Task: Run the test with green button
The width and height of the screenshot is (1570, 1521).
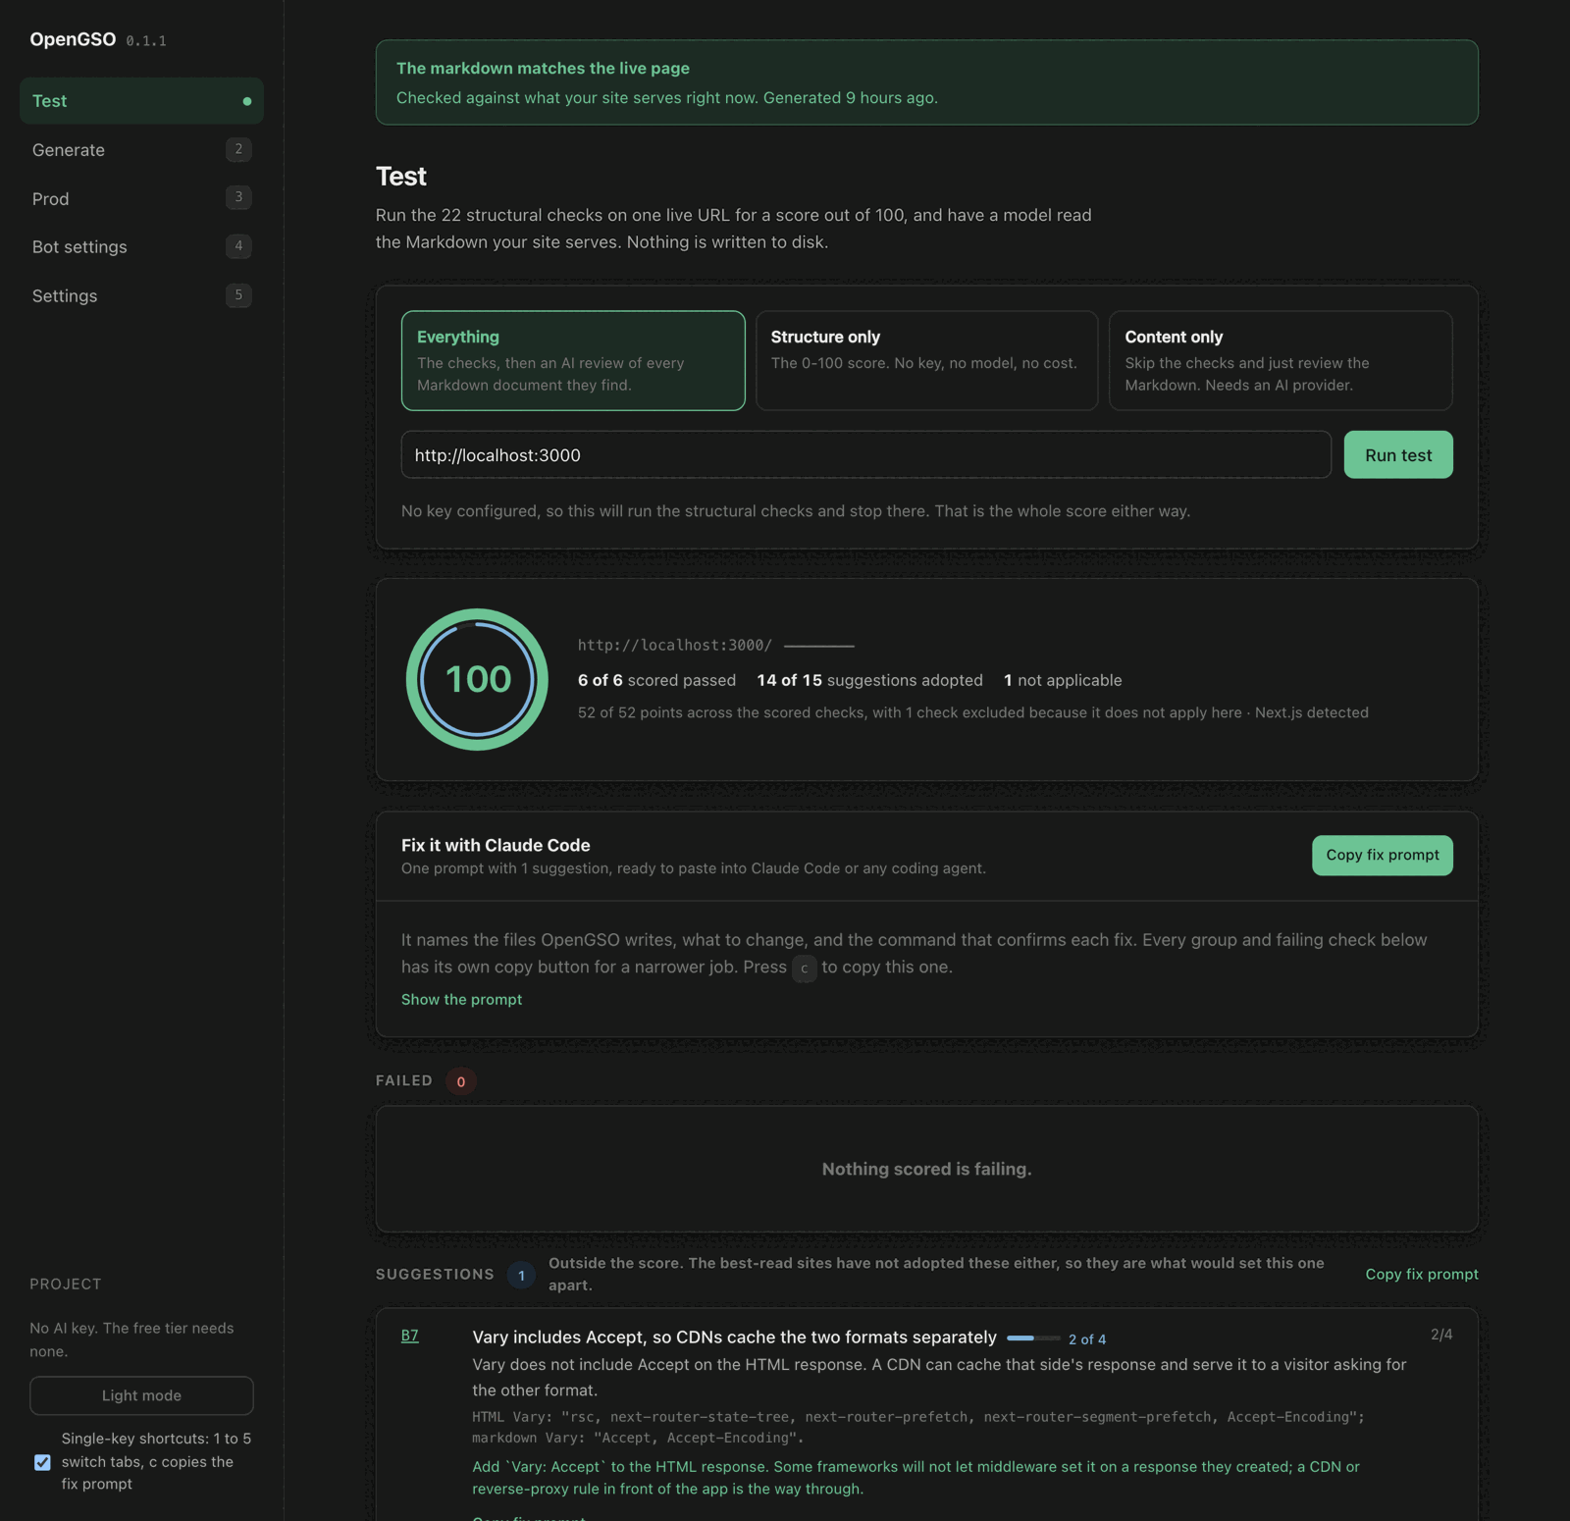Action: [x=1398, y=454]
